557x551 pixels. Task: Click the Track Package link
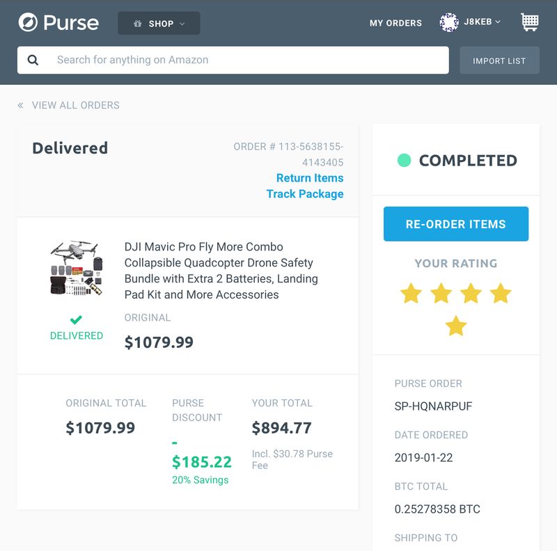click(x=305, y=194)
